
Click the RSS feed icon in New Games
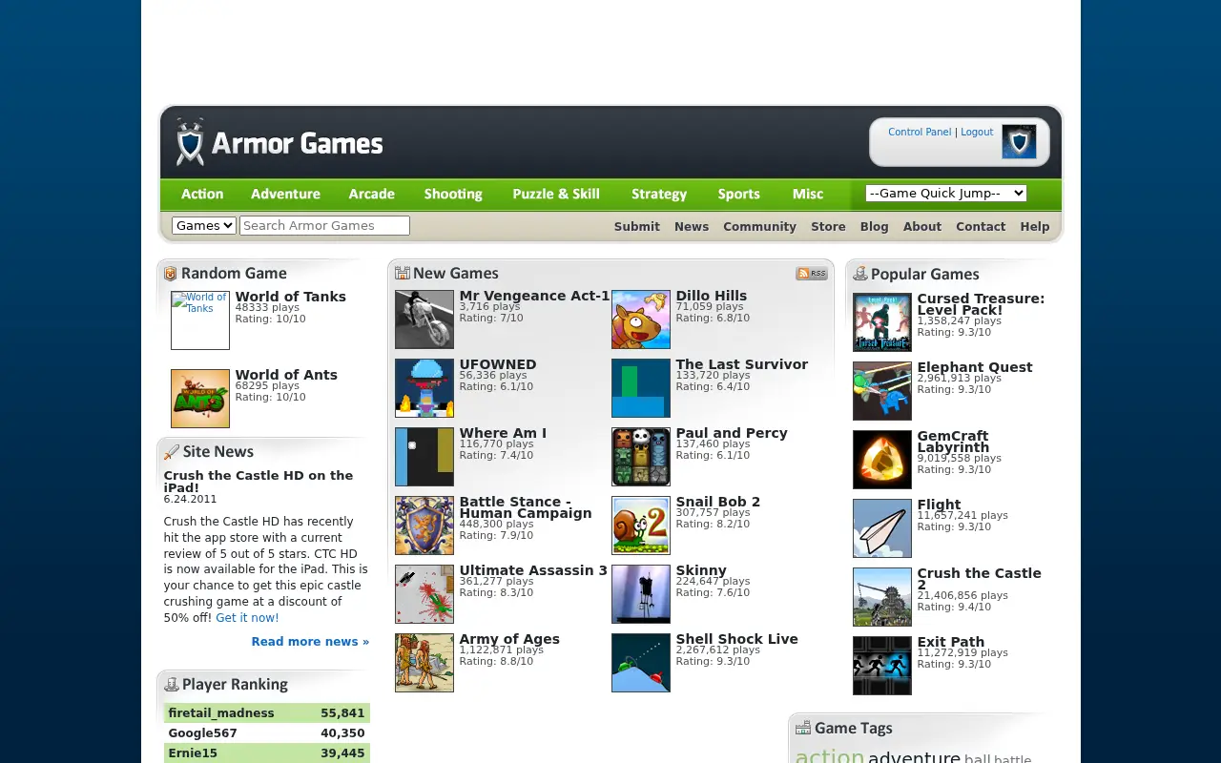(x=812, y=274)
